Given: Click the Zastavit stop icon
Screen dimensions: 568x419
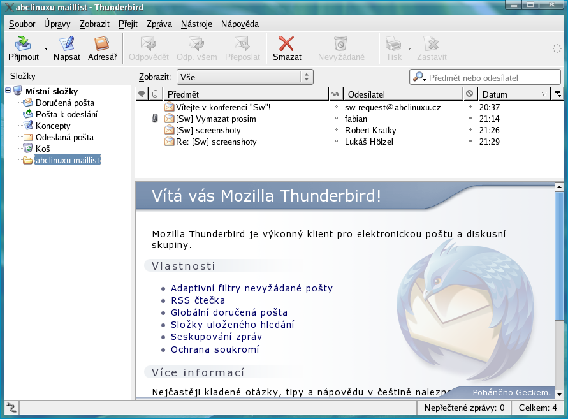Looking at the screenshot, I should click(432, 43).
